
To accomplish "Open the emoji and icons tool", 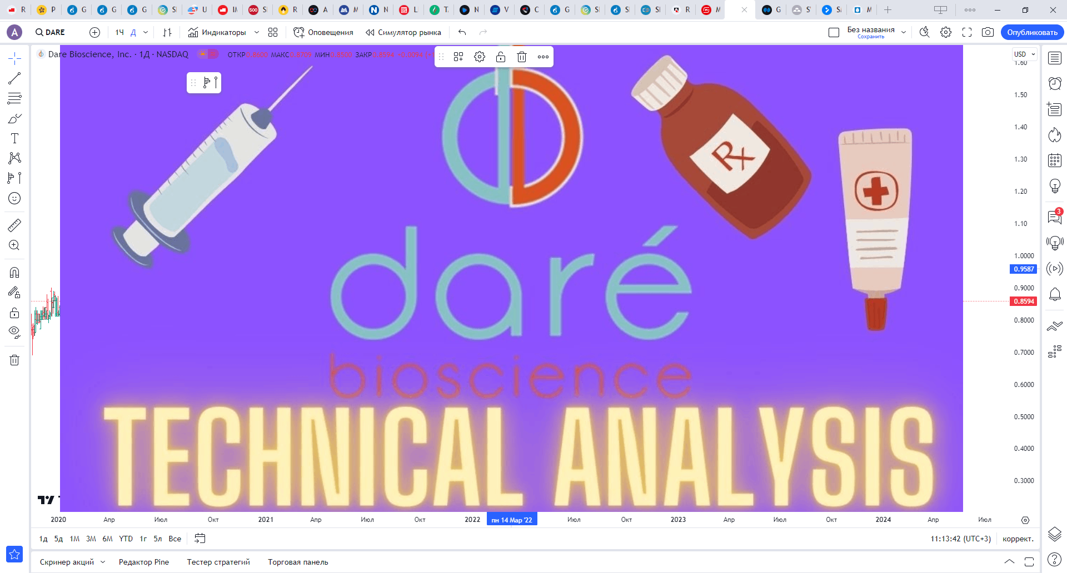I will point(14,198).
